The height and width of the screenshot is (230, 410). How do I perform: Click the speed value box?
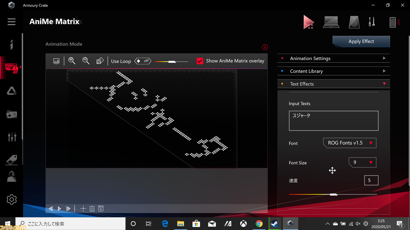point(371,180)
